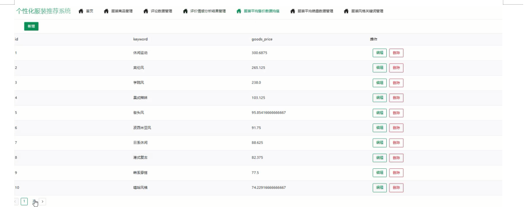Click 编辑 in the row priced 91.75
The height and width of the screenshot is (207, 530).
(379, 128)
